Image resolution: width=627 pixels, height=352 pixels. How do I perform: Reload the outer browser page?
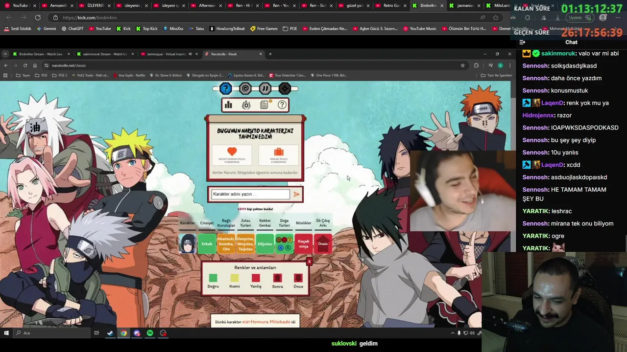(38, 18)
